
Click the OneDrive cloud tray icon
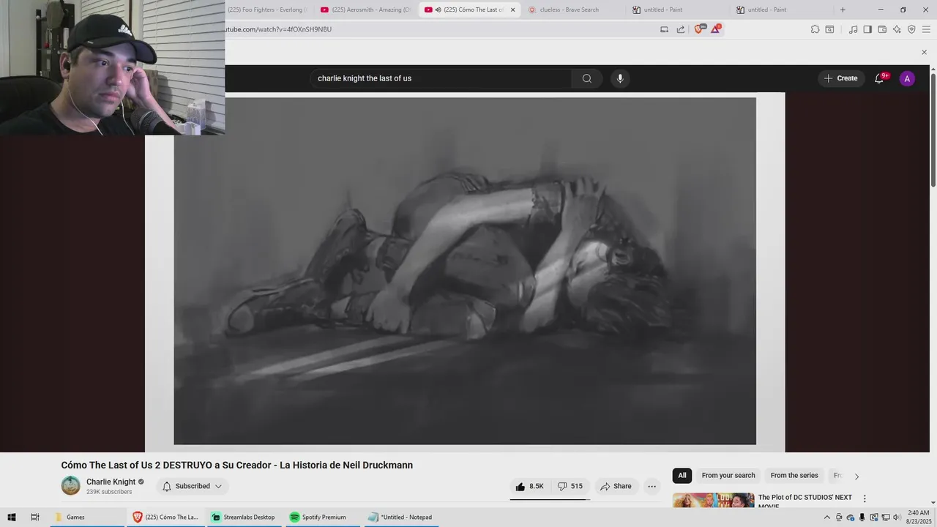pos(851,517)
